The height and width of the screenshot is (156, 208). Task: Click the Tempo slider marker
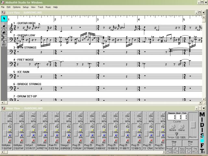(176, 134)
